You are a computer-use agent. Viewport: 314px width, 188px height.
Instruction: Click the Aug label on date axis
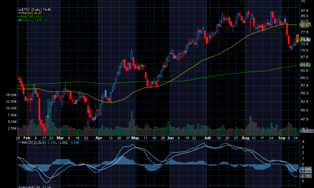245,138
